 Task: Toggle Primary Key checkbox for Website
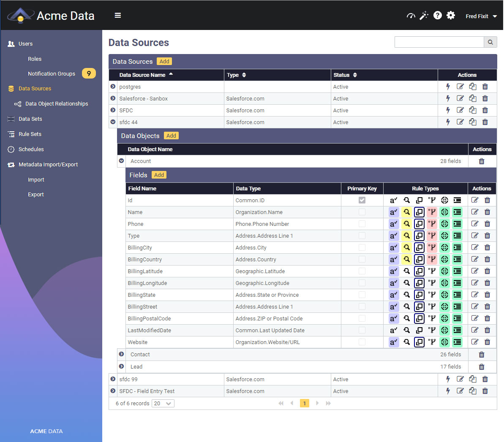pos(362,342)
